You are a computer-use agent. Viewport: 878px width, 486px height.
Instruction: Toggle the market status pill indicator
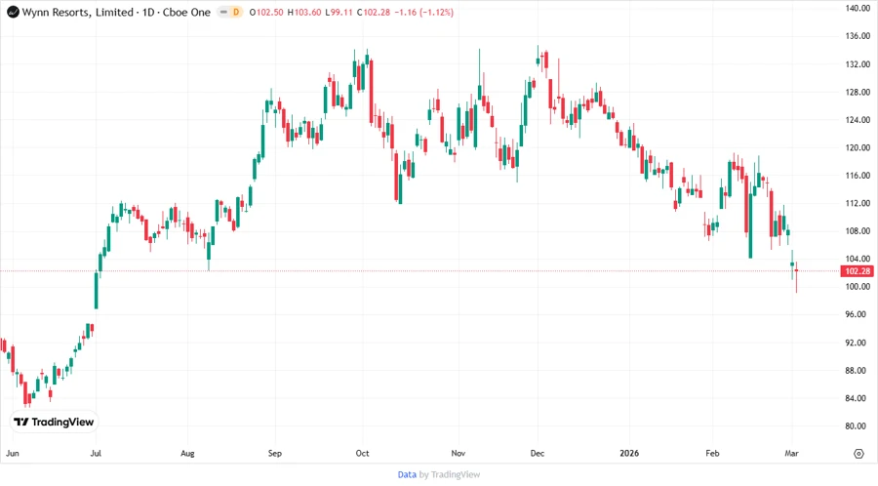coord(224,12)
